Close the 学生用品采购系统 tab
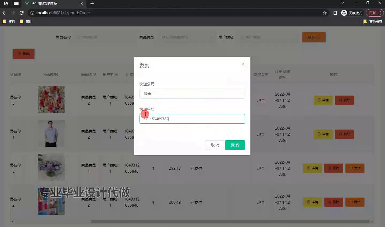Viewport: 385px width, 227px height. (82, 3)
